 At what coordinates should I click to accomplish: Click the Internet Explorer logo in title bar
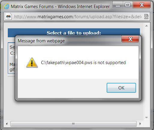point(6,6)
